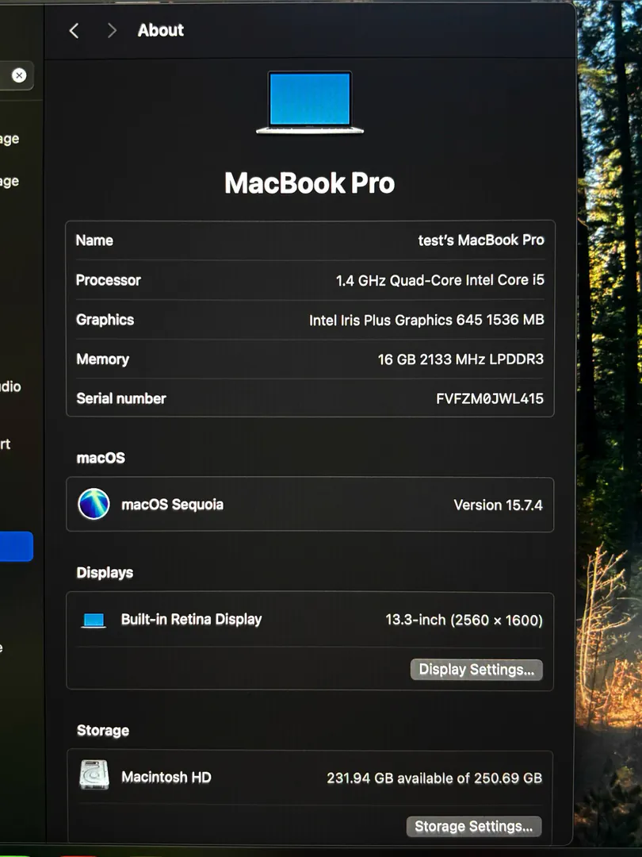Click the "Displays" section heading
Screen dimensions: 642x857
click(105, 572)
